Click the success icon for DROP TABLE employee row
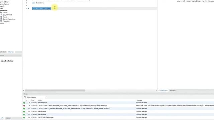 24,118
